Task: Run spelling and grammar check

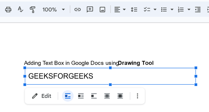Action: coord(20,9)
